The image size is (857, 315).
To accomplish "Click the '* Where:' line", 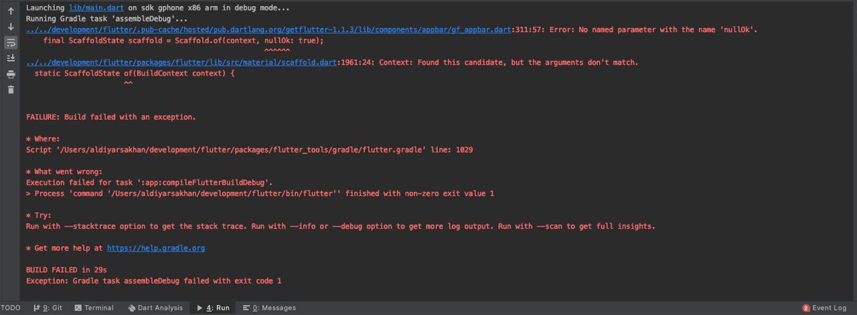I will [x=43, y=139].
